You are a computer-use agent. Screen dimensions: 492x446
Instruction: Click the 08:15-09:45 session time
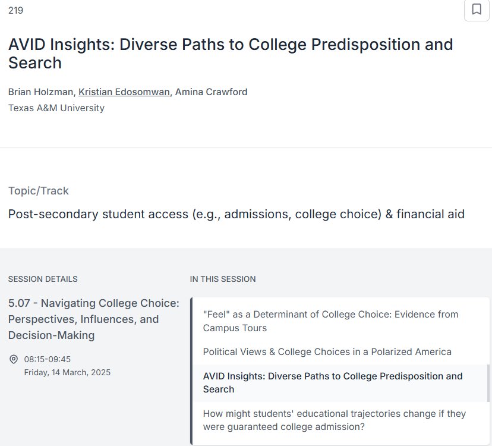coord(48,359)
